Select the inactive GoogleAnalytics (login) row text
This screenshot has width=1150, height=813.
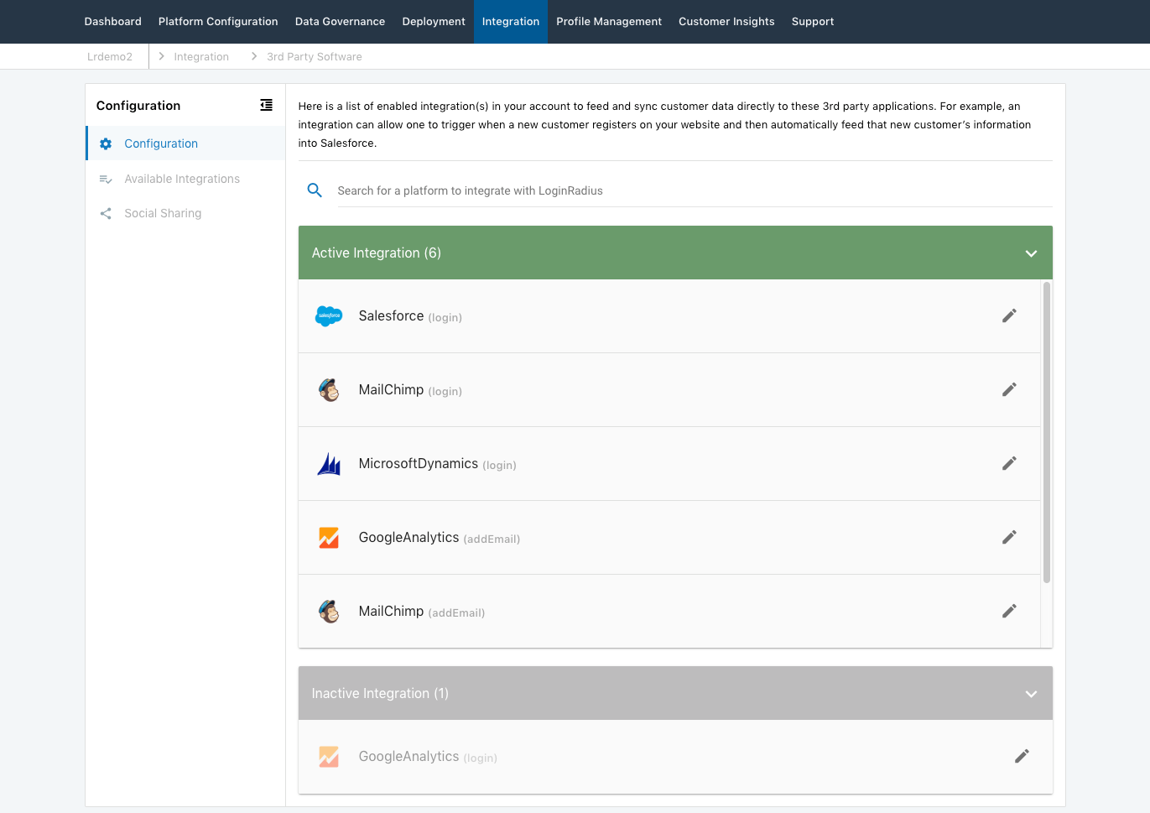coord(428,757)
